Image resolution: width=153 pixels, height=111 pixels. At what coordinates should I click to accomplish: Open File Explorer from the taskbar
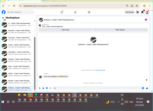click(x=25, y=95)
